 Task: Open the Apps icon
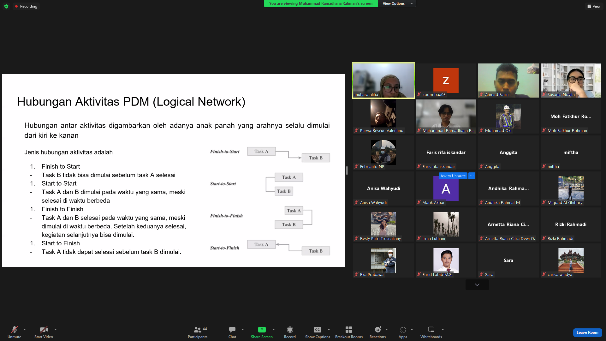(x=403, y=330)
